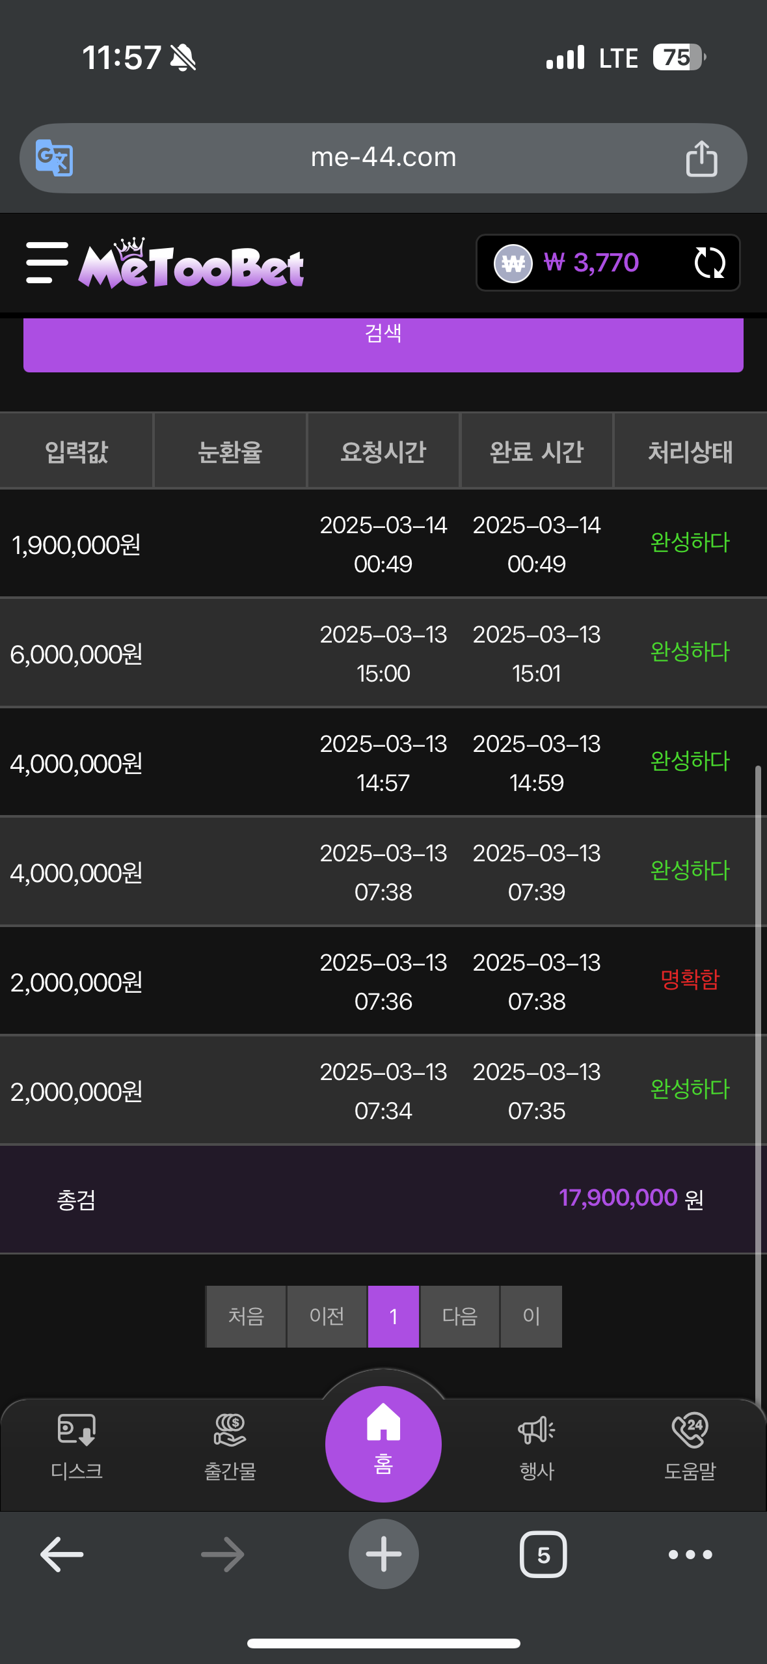
Task: Open a new browser tab with plus
Action: point(383,1555)
